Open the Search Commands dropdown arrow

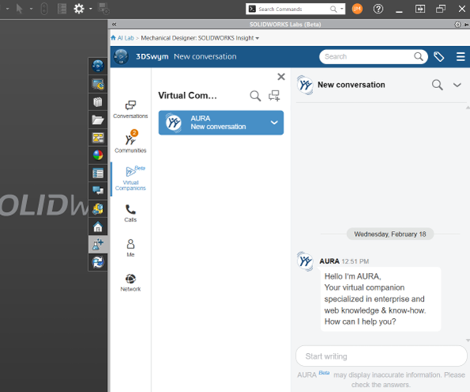pos(342,9)
